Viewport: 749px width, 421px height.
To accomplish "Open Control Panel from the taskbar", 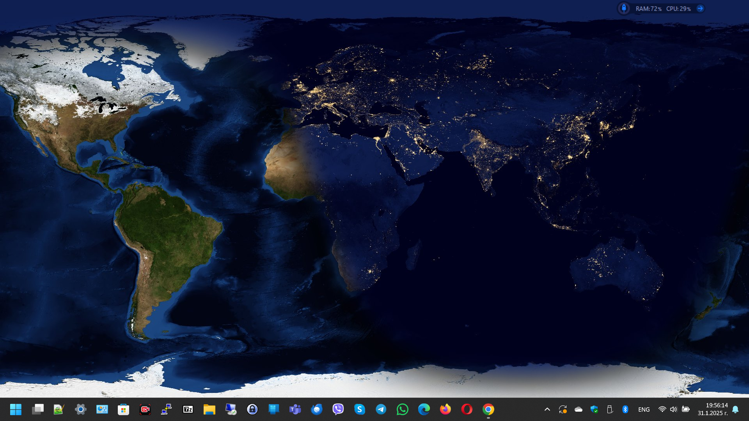I will (x=102, y=409).
